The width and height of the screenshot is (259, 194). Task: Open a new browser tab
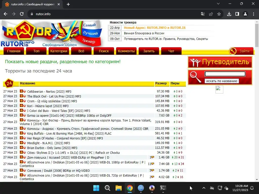(68, 4)
